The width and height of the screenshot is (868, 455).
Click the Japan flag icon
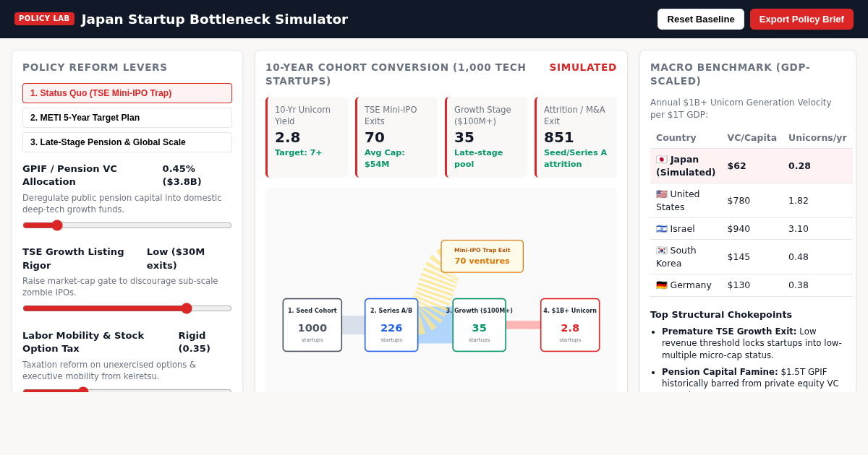(661, 160)
